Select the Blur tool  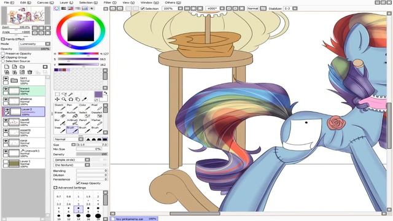click(x=60, y=122)
